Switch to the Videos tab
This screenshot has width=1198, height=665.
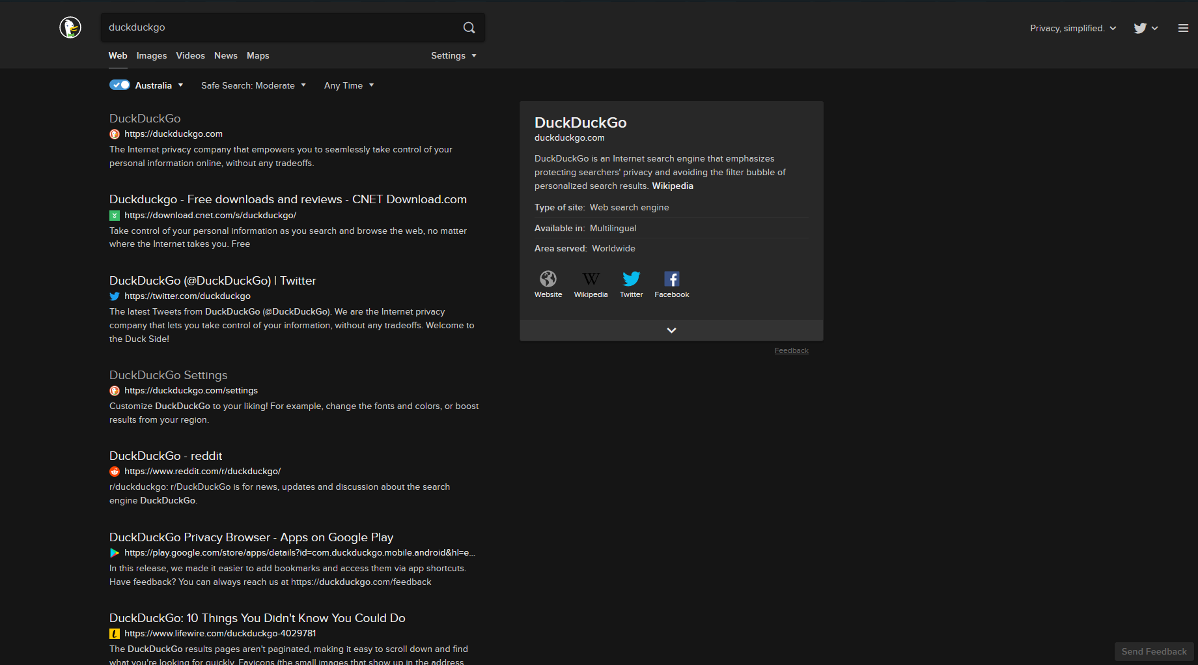click(x=190, y=55)
